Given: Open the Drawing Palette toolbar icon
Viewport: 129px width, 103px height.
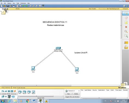Looking at the screenshot, I should click(40, 6).
